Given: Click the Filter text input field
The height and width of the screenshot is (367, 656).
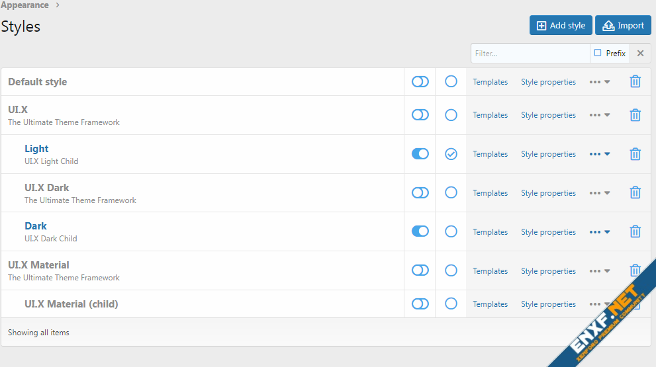Looking at the screenshot, I should (x=530, y=54).
